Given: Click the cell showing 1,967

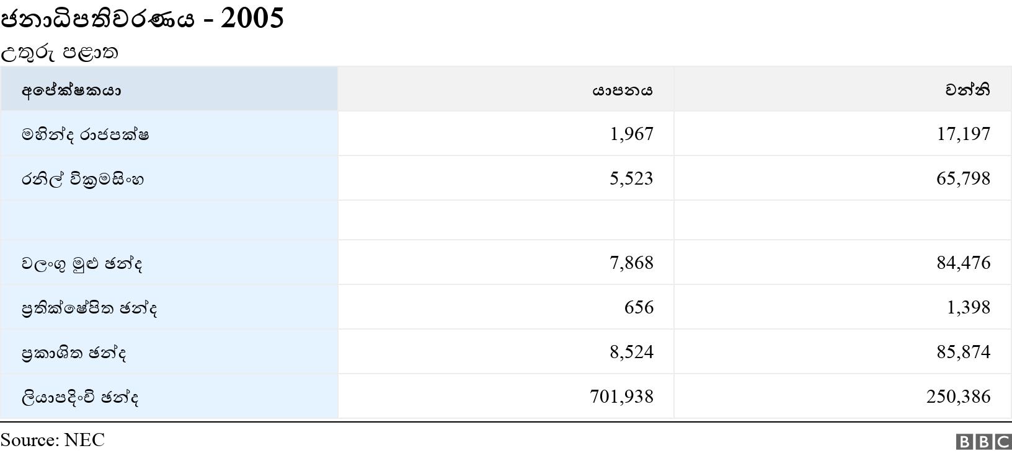Looking at the screenshot, I should 631,134.
